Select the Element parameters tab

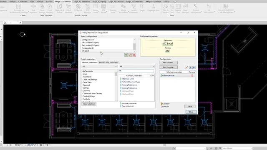coord(90,62)
